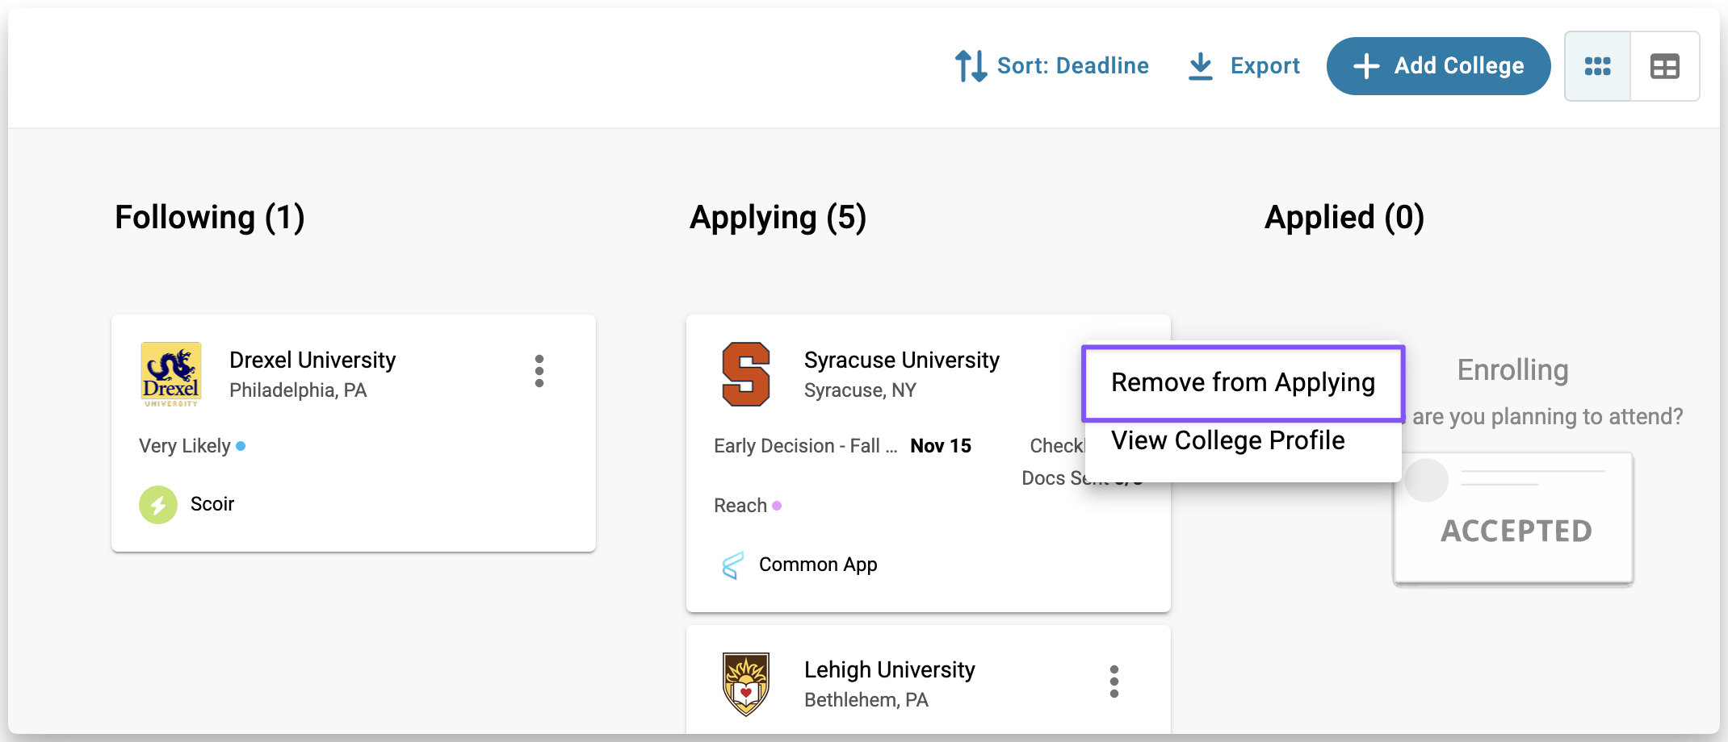Screen dimensions: 1728x742
Task: Open Lehigh University's three-dot options menu
Action: pos(1114,682)
